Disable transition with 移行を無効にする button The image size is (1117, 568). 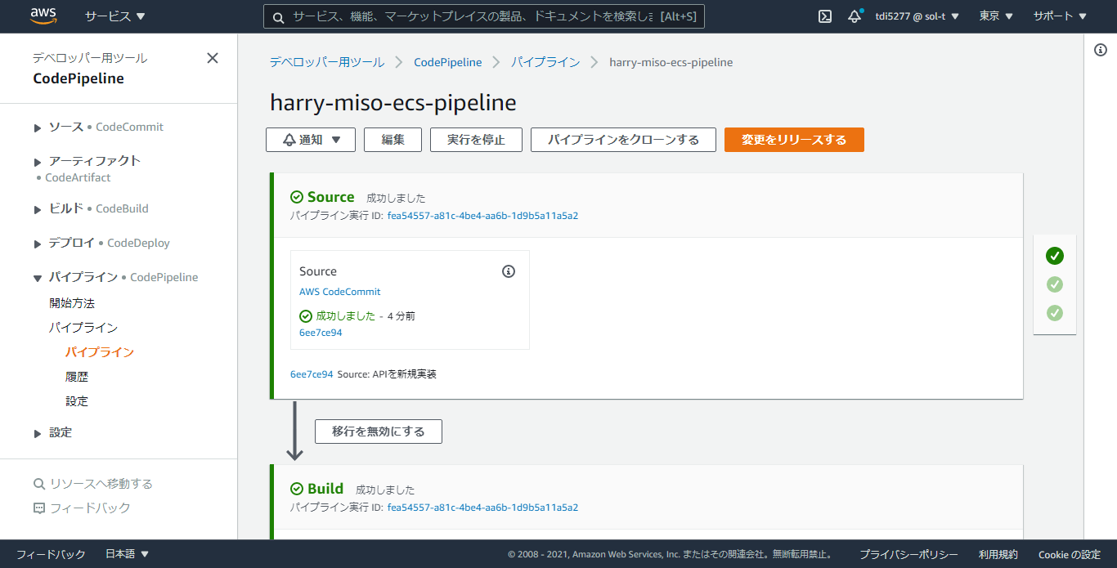click(x=378, y=432)
